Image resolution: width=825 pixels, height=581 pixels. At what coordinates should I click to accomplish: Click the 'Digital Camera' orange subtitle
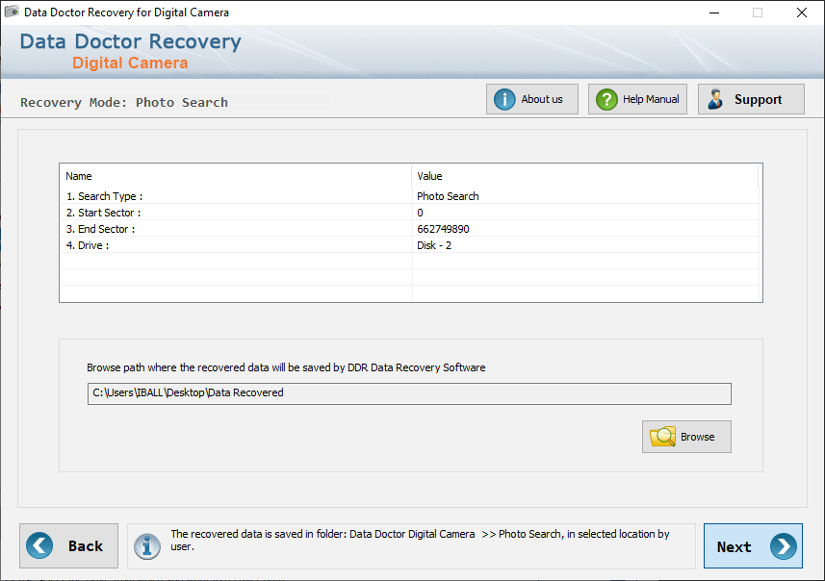(x=130, y=63)
